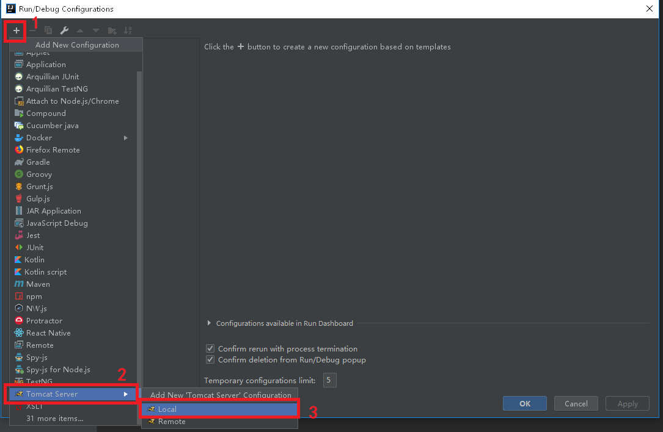Viewport: 663px width, 432px height.
Task: Click the Firefox Remote icon
Action: [18, 149]
